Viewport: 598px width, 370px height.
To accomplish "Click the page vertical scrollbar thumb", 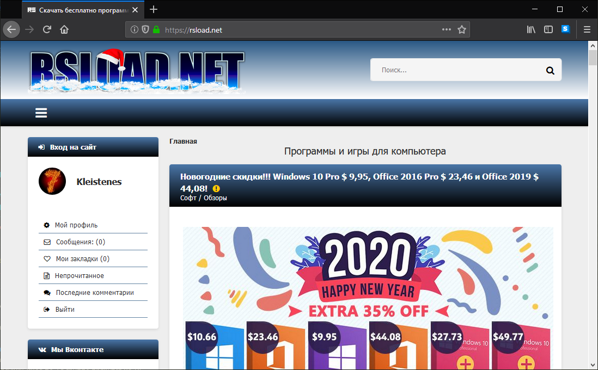I will click(593, 58).
